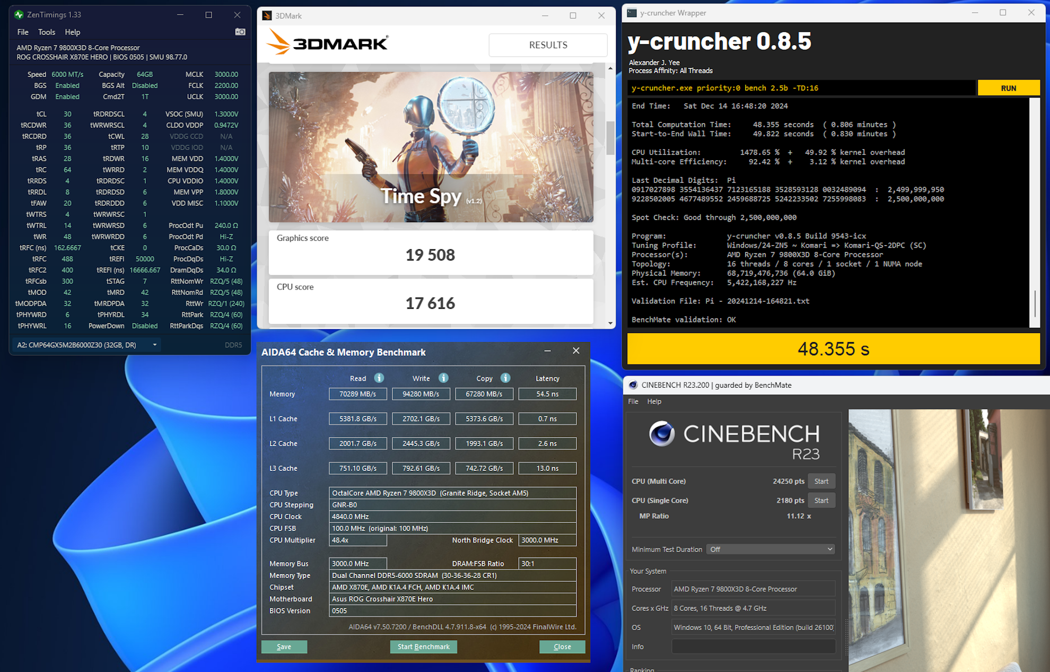Click the 3DMark RESULTS button

548,45
